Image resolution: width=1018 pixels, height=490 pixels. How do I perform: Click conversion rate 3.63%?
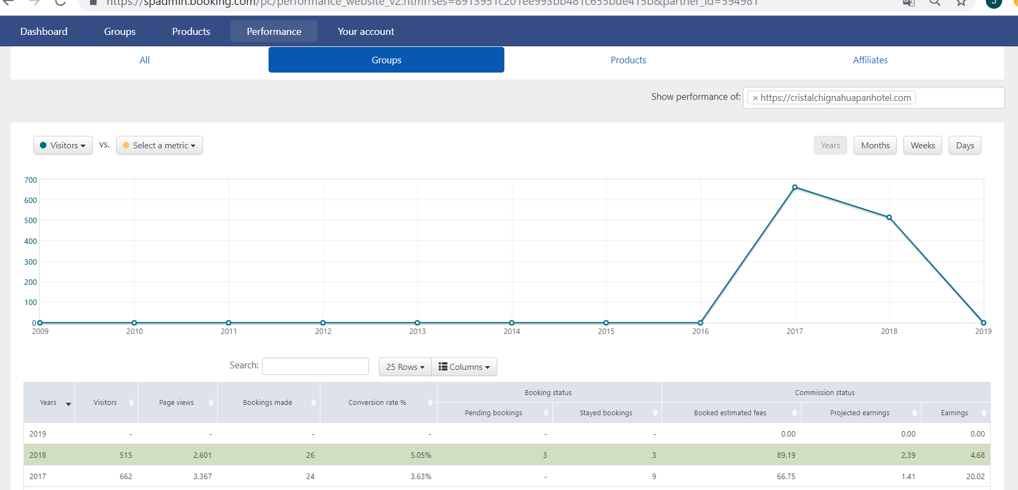[421, 476]
